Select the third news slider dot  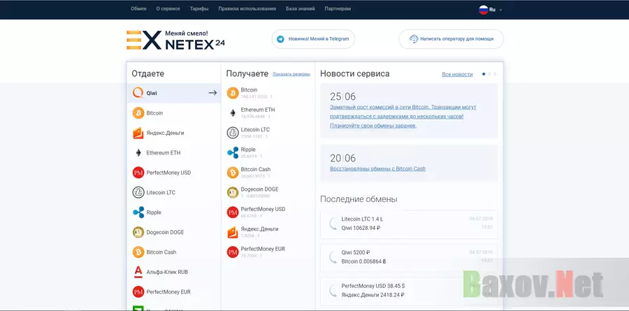pyautogui.click(x=495, y=74)
